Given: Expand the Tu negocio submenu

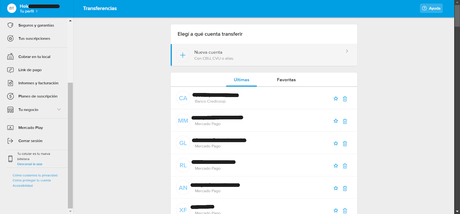Looking at the screenshot, I should coord(59,109).
